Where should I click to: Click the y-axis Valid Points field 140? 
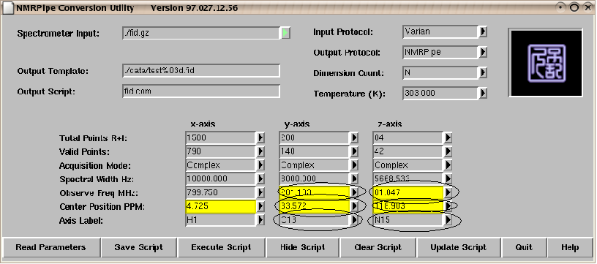tap(315, 151)
